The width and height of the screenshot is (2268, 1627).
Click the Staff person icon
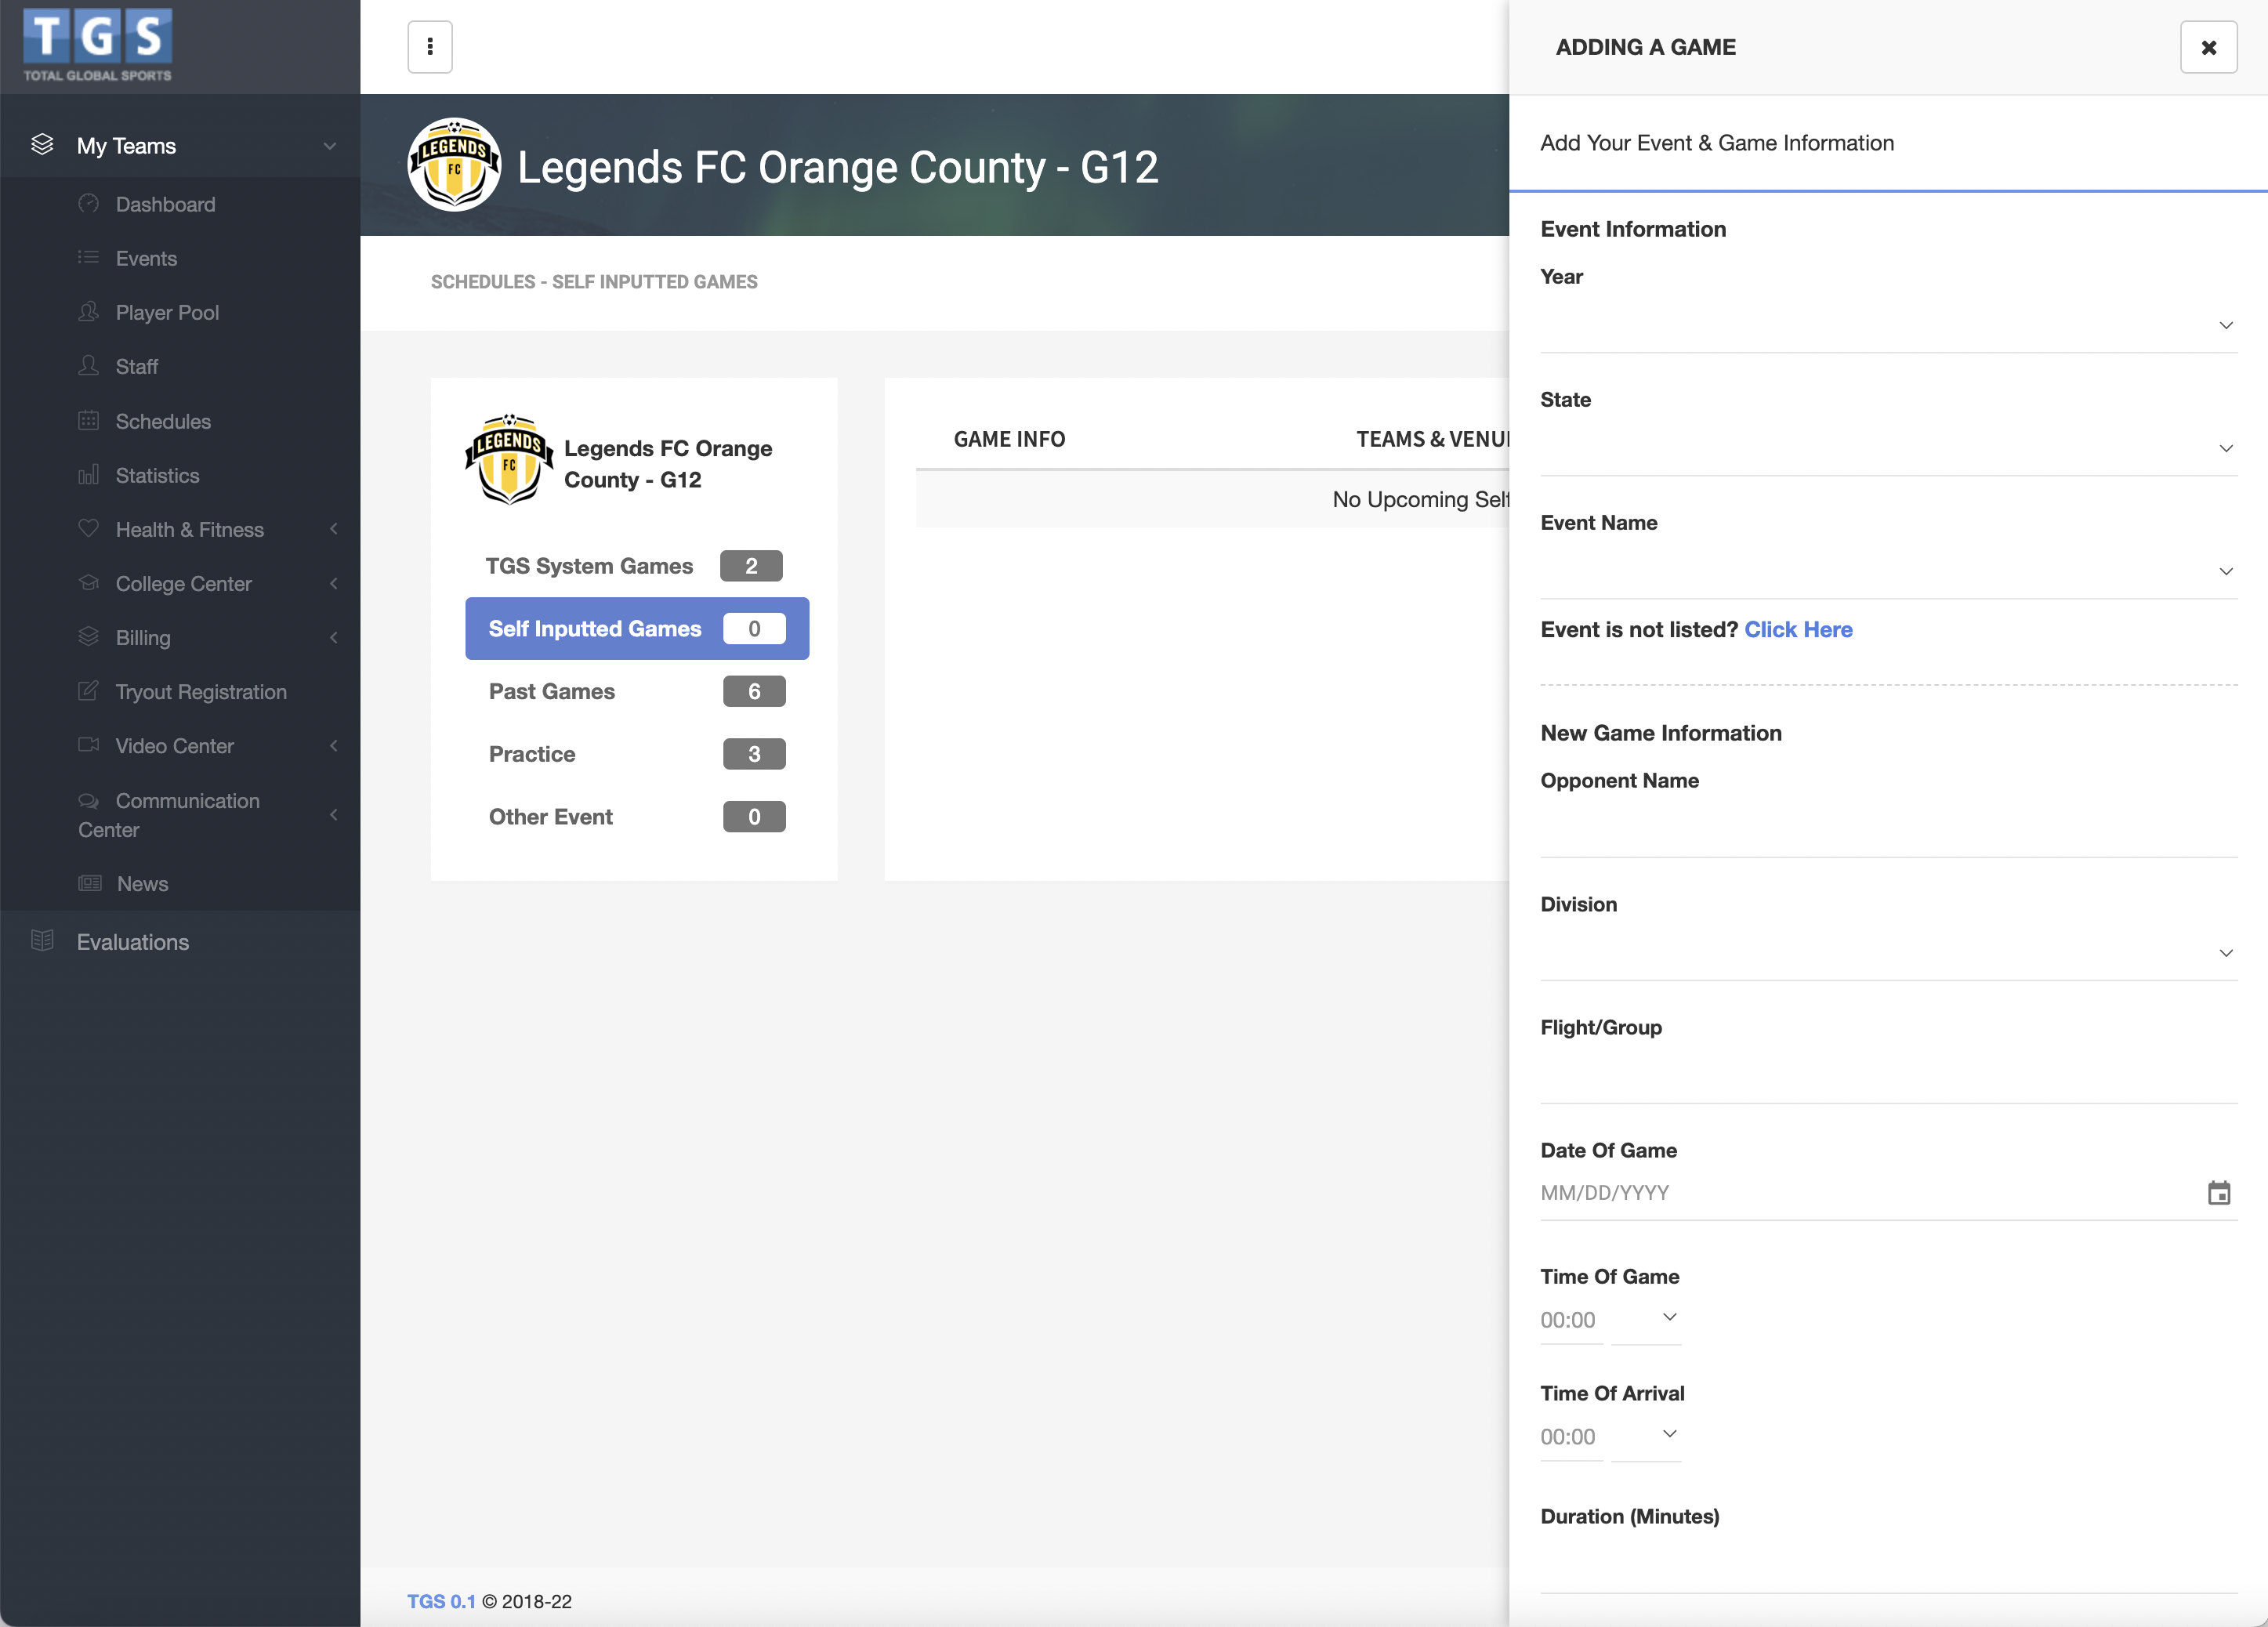[89, 366]
